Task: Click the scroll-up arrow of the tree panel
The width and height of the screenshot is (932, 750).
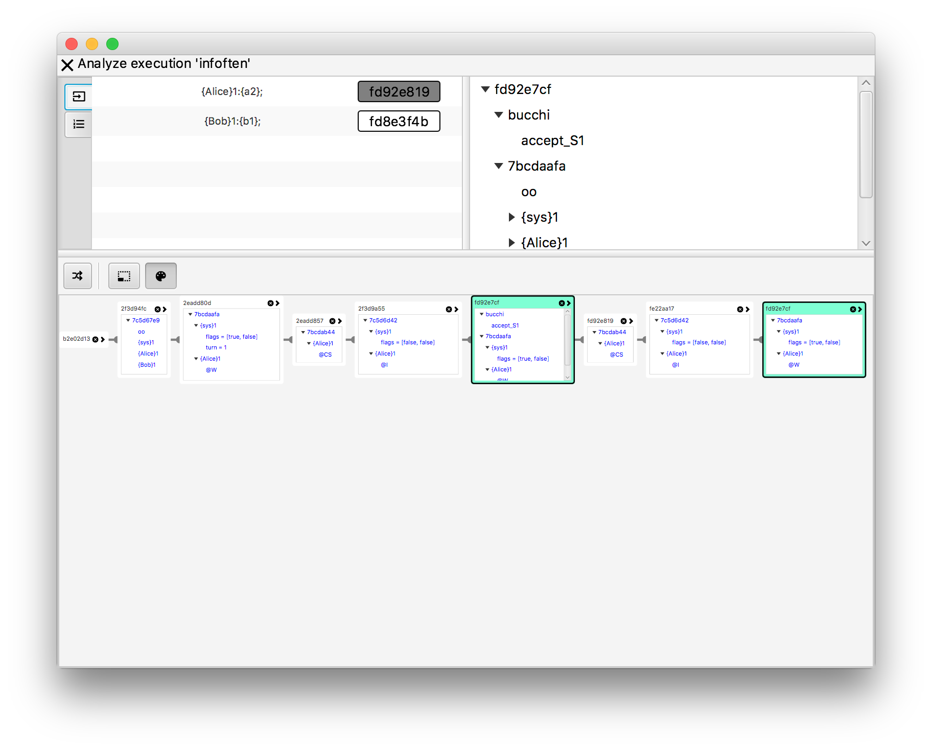Action: pyautogui.click(x=866, y=83)
